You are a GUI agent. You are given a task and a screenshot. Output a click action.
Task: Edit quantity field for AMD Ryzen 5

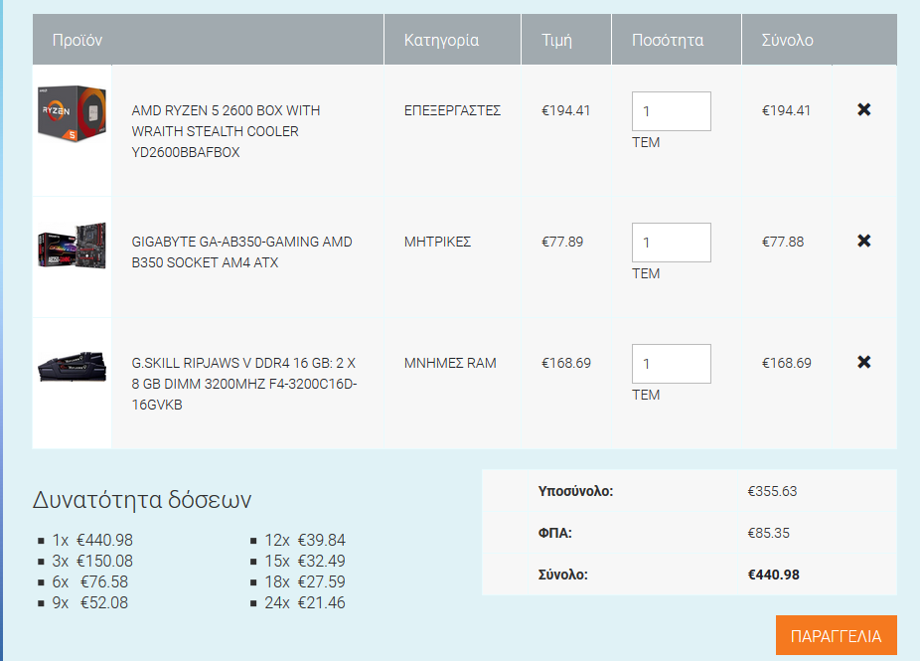click(x=672, y=111)
